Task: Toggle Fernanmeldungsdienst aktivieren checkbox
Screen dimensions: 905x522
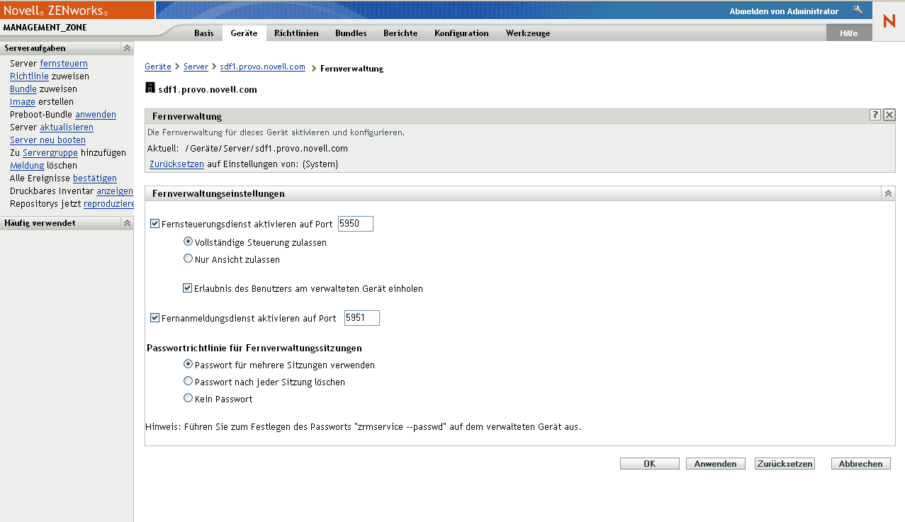Action: click(x=154, y=318)
